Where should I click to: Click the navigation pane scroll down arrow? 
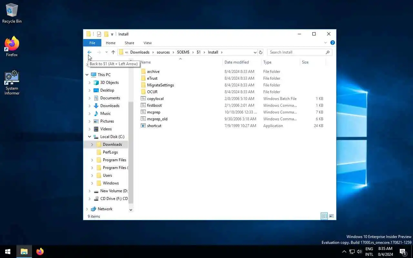131,210
